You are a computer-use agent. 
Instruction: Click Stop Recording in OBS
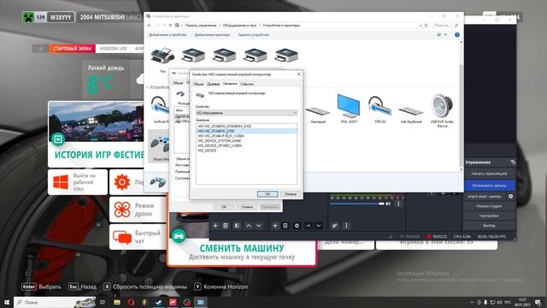click(489, 186)
